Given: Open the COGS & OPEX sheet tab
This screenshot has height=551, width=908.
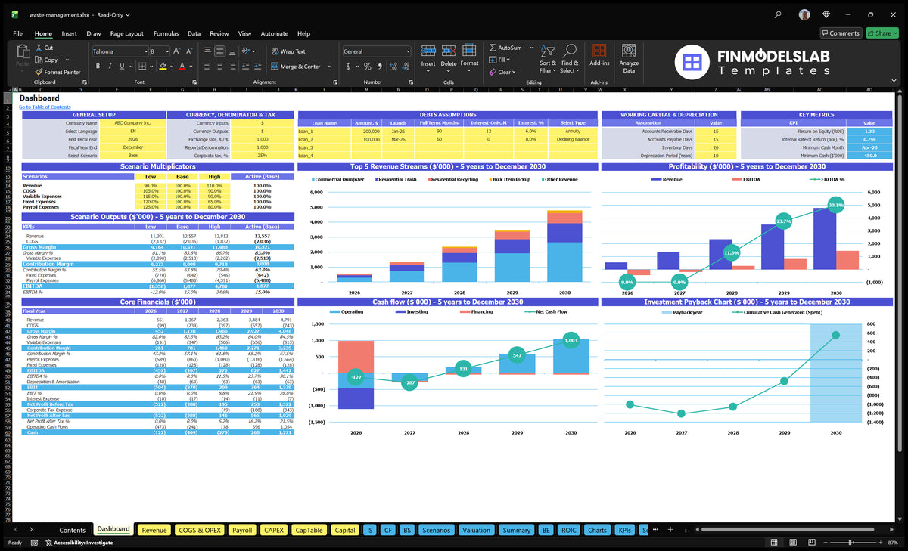Looking at the screenshot, I should 200,530.
